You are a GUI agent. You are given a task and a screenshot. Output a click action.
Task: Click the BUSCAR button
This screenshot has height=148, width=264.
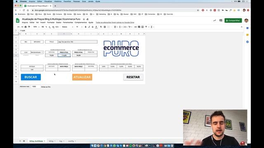pyautogui.click(x=31, y=77)
